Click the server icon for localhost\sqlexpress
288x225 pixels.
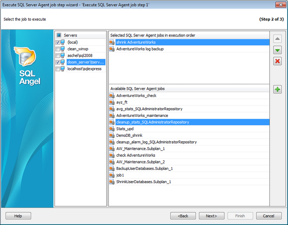tap(62, 69)
